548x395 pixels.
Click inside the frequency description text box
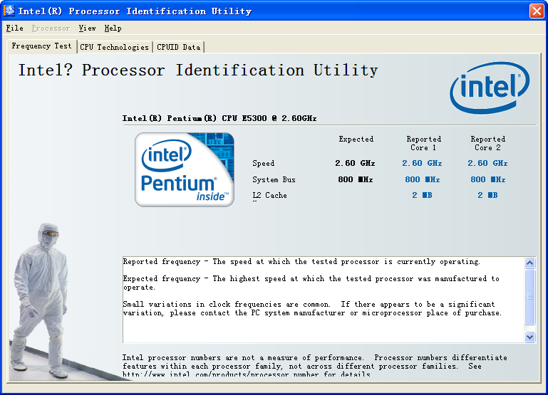[x=322, y=299]
